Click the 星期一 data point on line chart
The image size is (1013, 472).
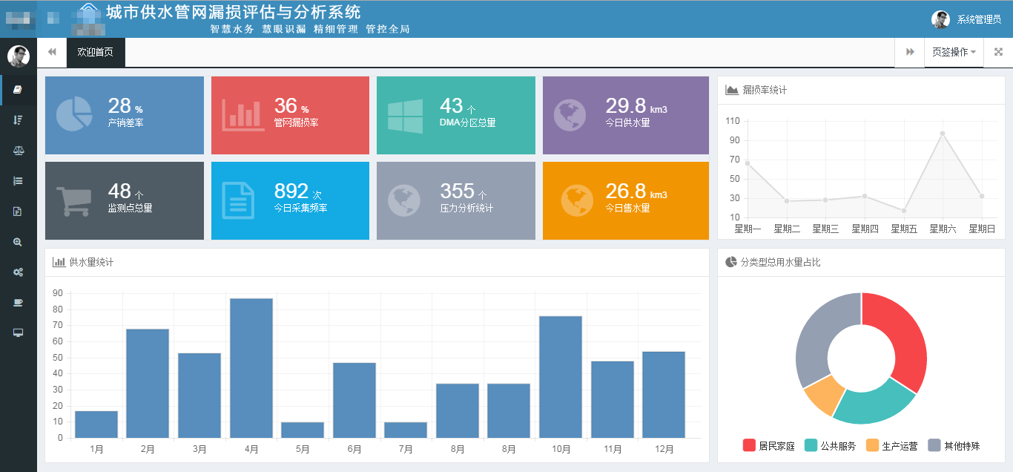[x=748, y=163]
